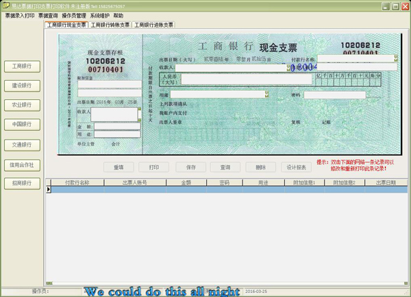411x297 pixels.
Task: Click the 密码 password field
Action: click(335, 95)
